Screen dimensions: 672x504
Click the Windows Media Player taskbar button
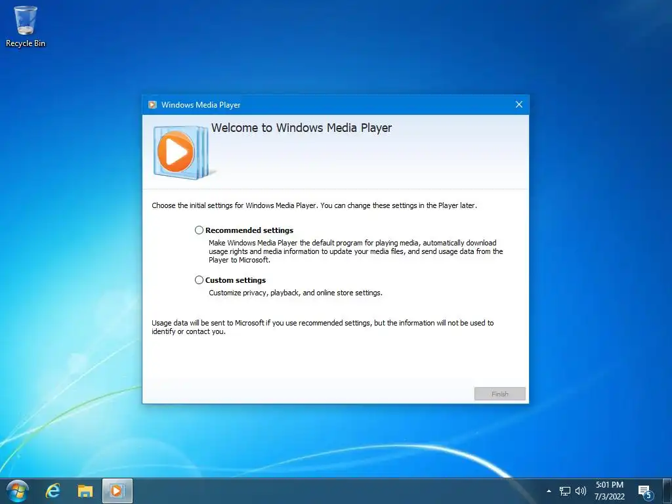tap(117, 491)
